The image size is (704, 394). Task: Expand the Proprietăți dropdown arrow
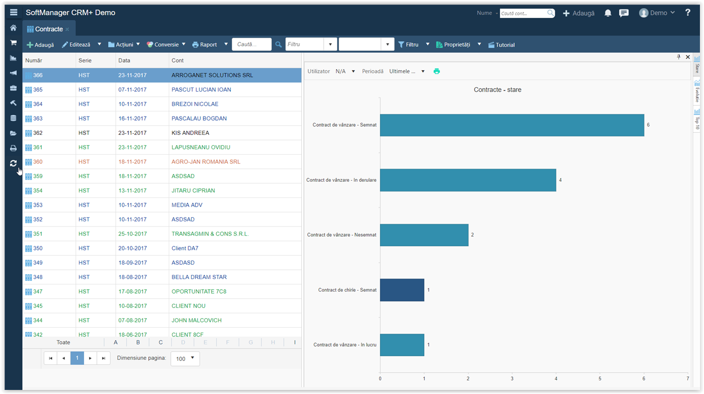tap(479, 44)
